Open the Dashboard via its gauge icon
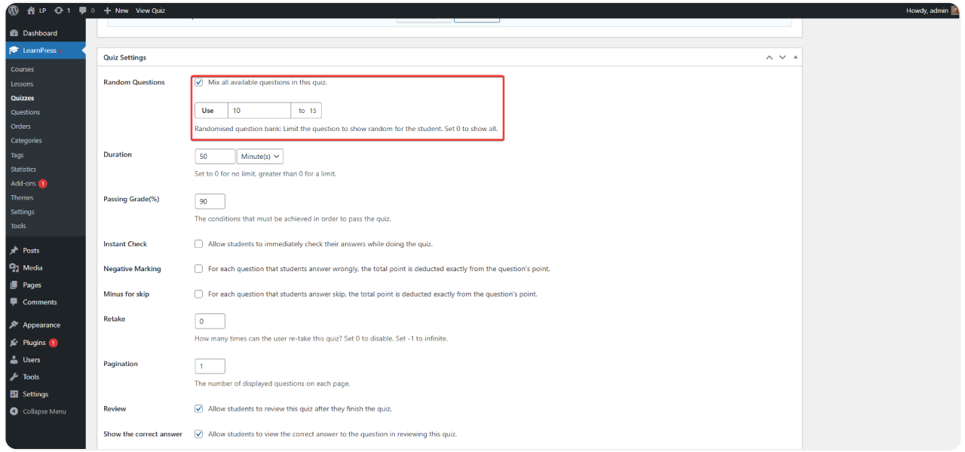Image resolution: width=965 pixels, height=452 pixels. tap(14, 32)
